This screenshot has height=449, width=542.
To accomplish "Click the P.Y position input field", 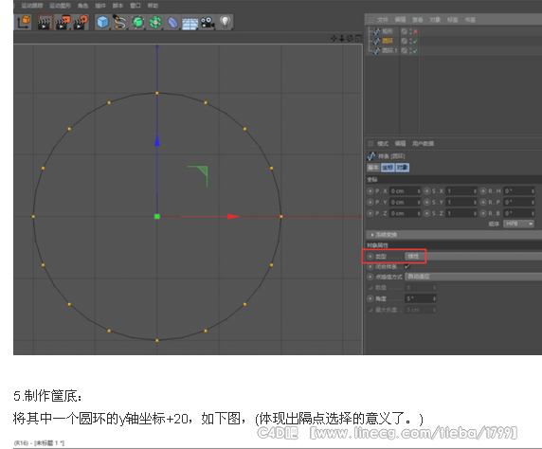I will [406, 202].
